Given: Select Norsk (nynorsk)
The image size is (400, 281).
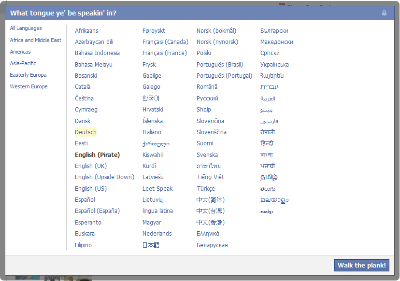Looking at the screenshot, I should coord(217,42).
